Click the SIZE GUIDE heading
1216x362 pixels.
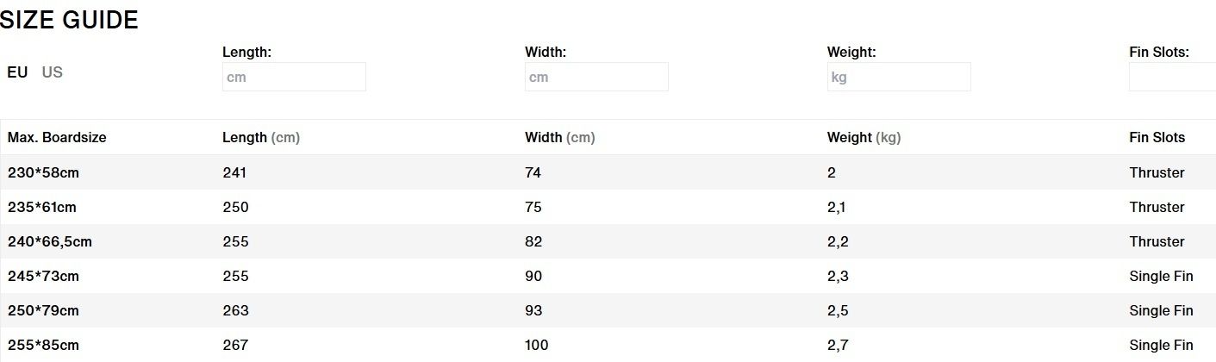69,20
